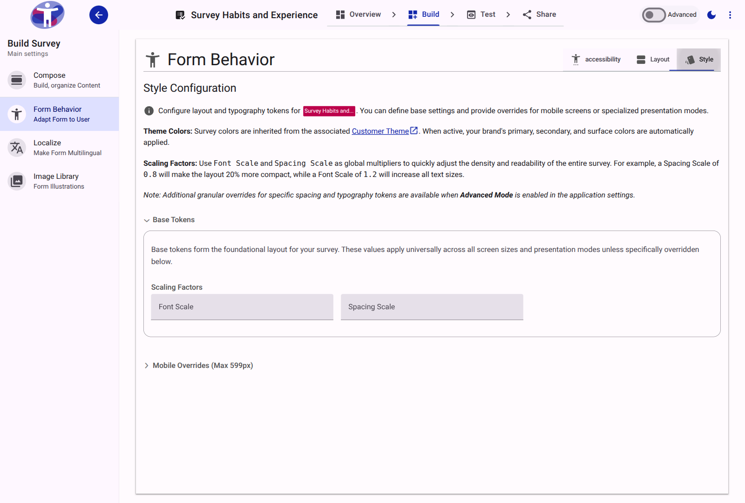Toggle dark mode moon icon
Screen dimensions: 745x503
pos(711,15)
